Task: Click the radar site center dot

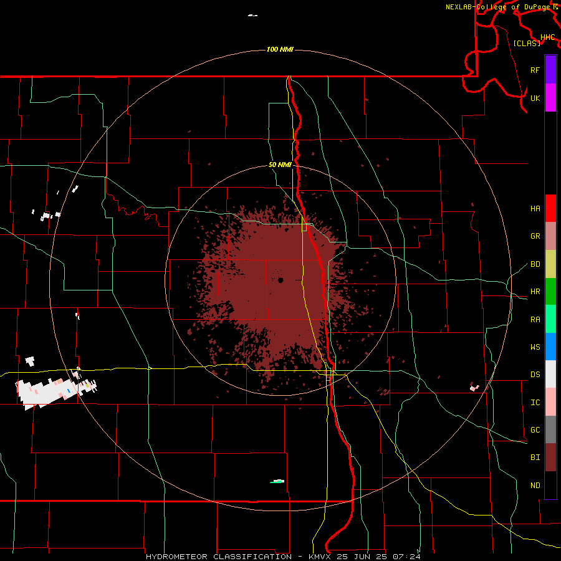Action: [280, 280]
